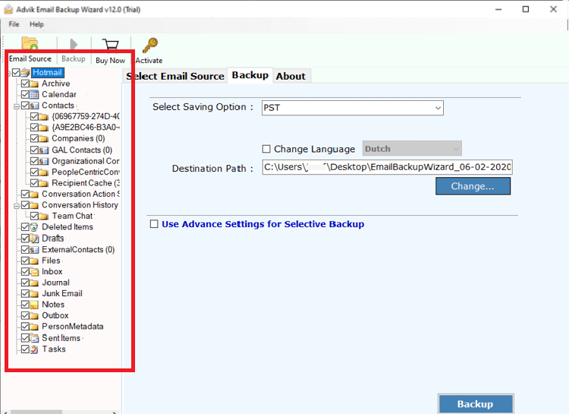Click the Hotmail root mailbox icon
Image resolution: width=569 pixels, height=414 pixels.
(x=25, y=73)
